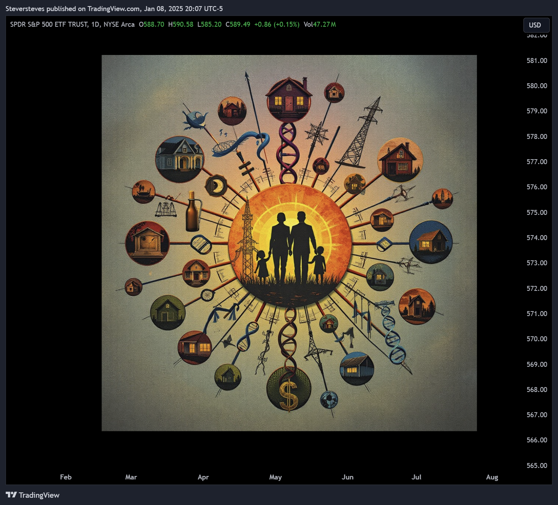Click the TradingView logo at bottom

(x=33, y=495)
